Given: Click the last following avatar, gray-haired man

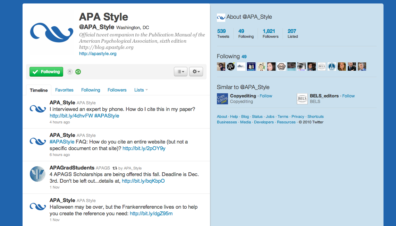Looking at the screenshot, I should [x=362, y=67].
